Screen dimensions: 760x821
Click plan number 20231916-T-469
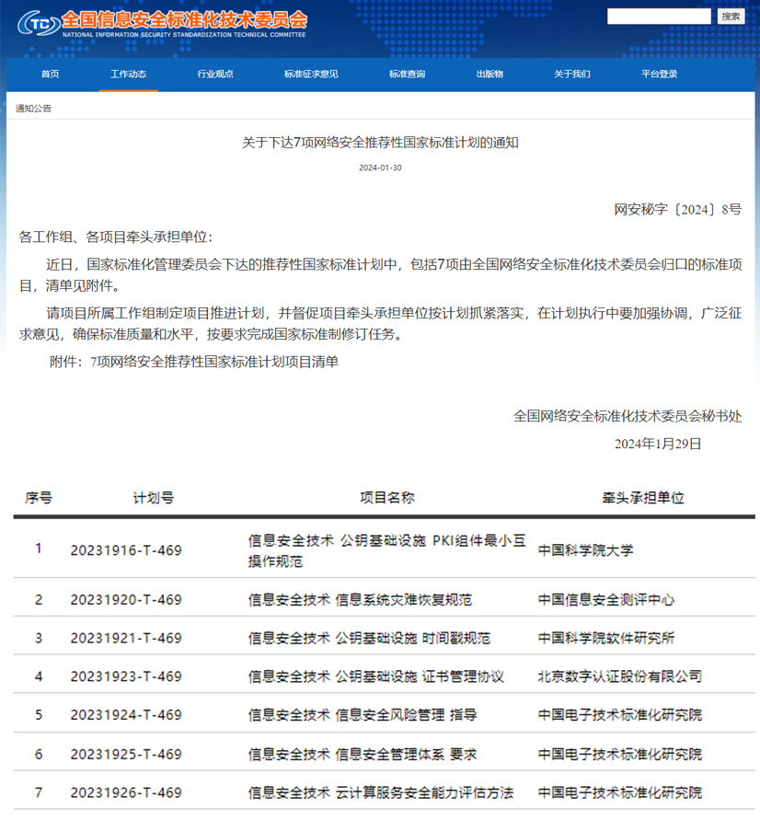coord(126,550)
